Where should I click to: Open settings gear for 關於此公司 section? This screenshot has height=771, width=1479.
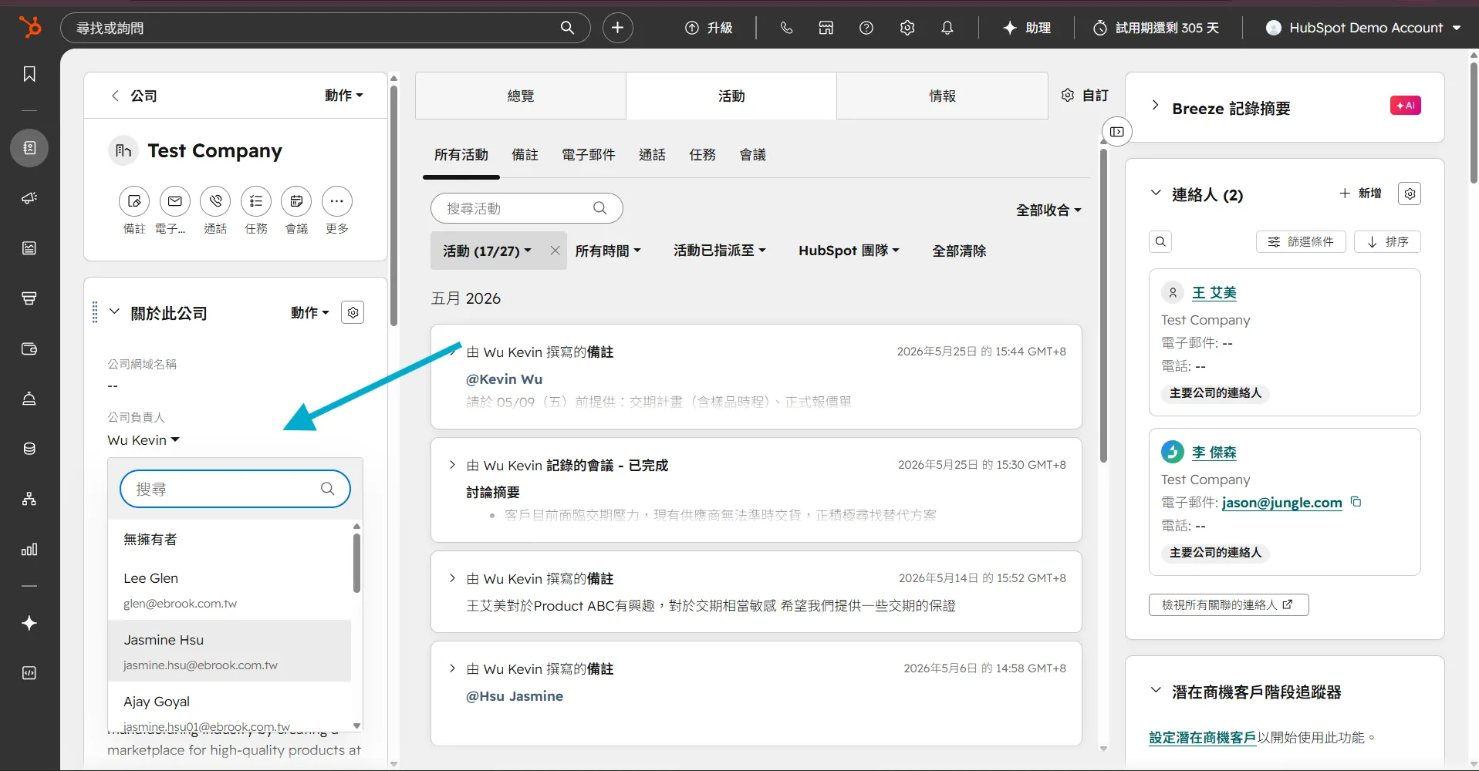pyautogui.click(x=353, y=312)
